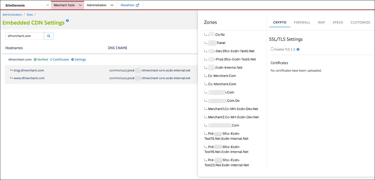This screenshot has height=180, width=375.
Task: Open the WAF tab
Action: click(321, 22)
